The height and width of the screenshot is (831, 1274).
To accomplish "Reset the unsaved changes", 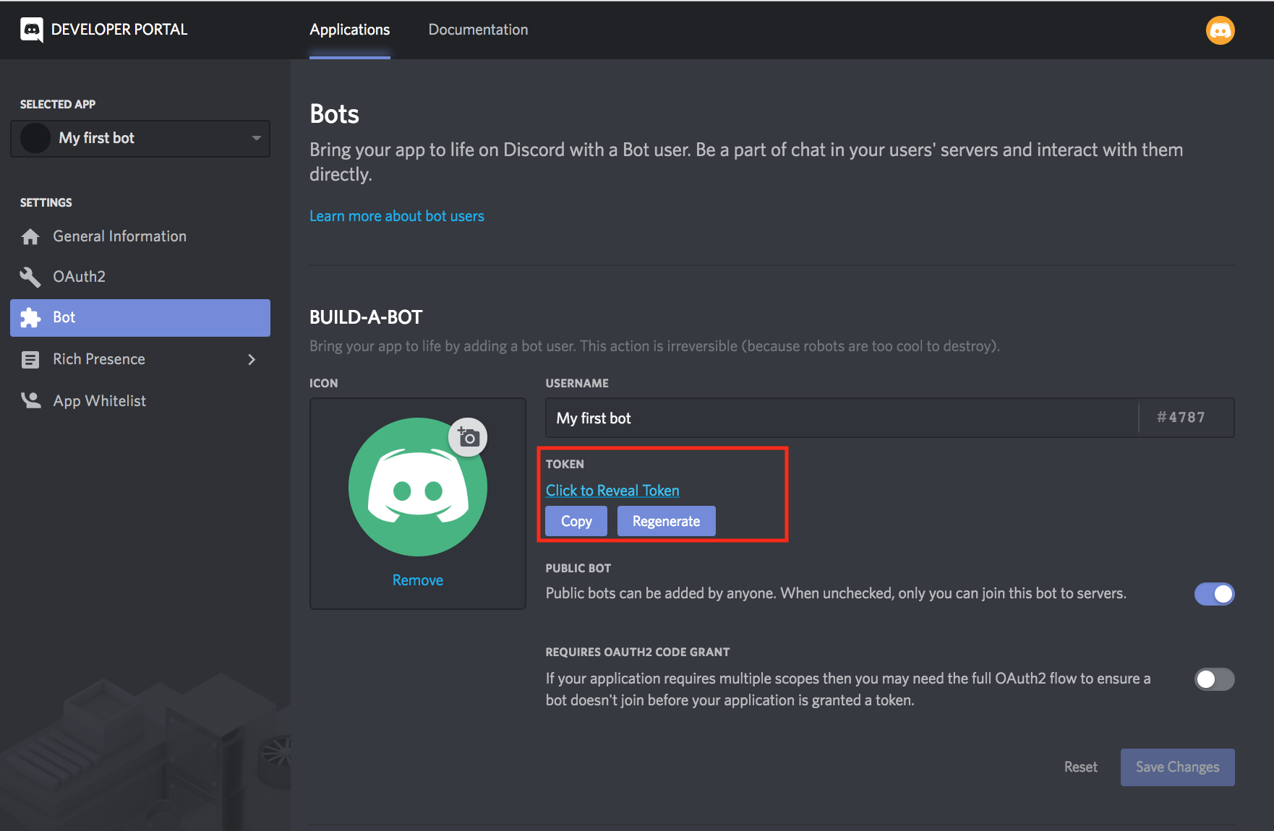I will click(x=1080, y=767).
